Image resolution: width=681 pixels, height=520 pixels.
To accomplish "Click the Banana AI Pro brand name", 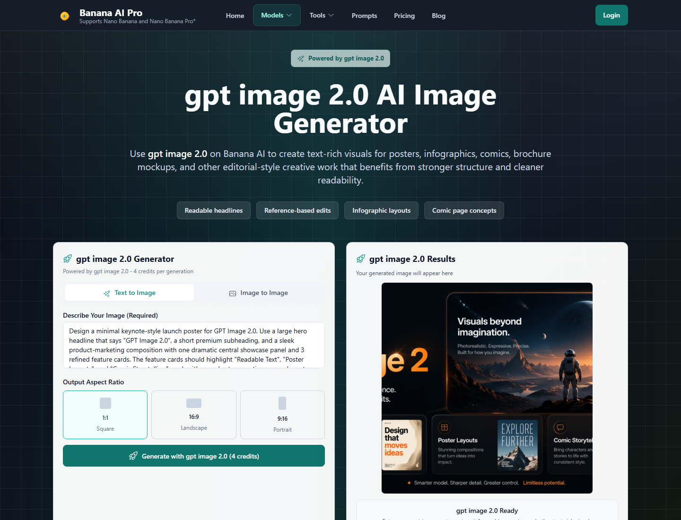I will [x=111, y=13].
